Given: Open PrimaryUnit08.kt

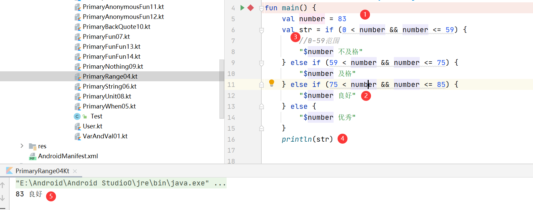Looking at the screenshot, I should click(x=107, y=96).
